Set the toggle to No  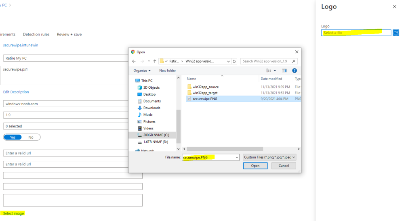[x=31, y=137]
